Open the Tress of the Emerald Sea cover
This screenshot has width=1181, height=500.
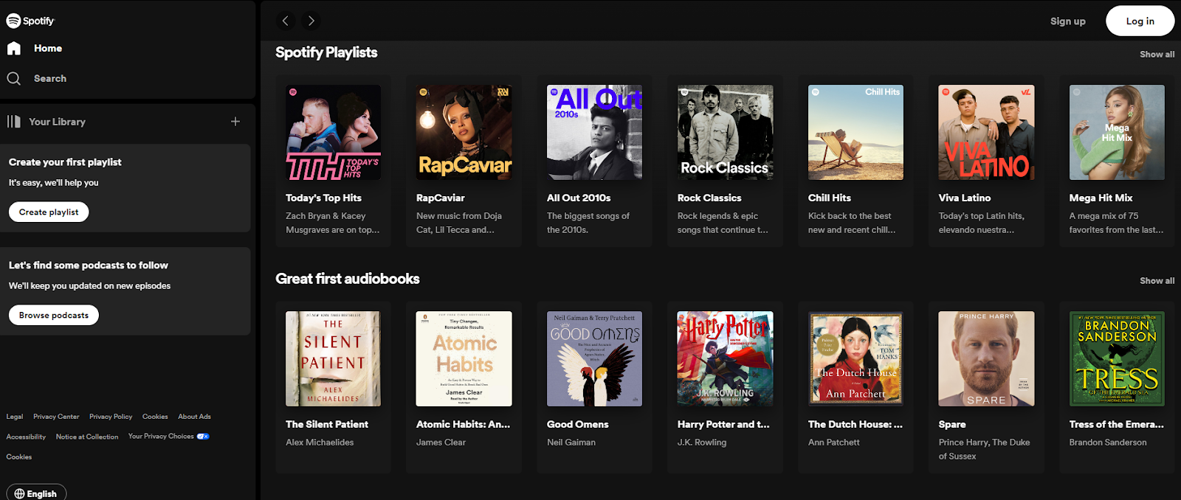point(1118,359)
